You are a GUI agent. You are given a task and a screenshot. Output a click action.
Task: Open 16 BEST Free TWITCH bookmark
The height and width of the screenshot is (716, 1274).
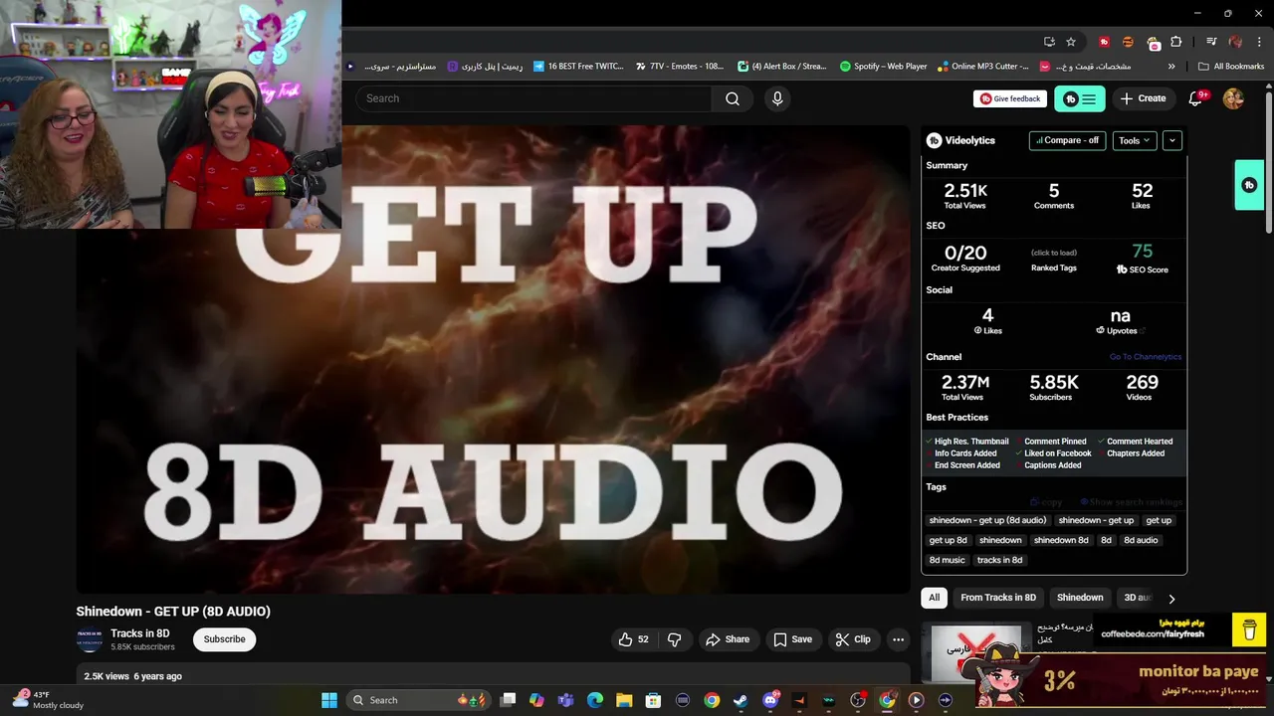(x=578, y=67)
